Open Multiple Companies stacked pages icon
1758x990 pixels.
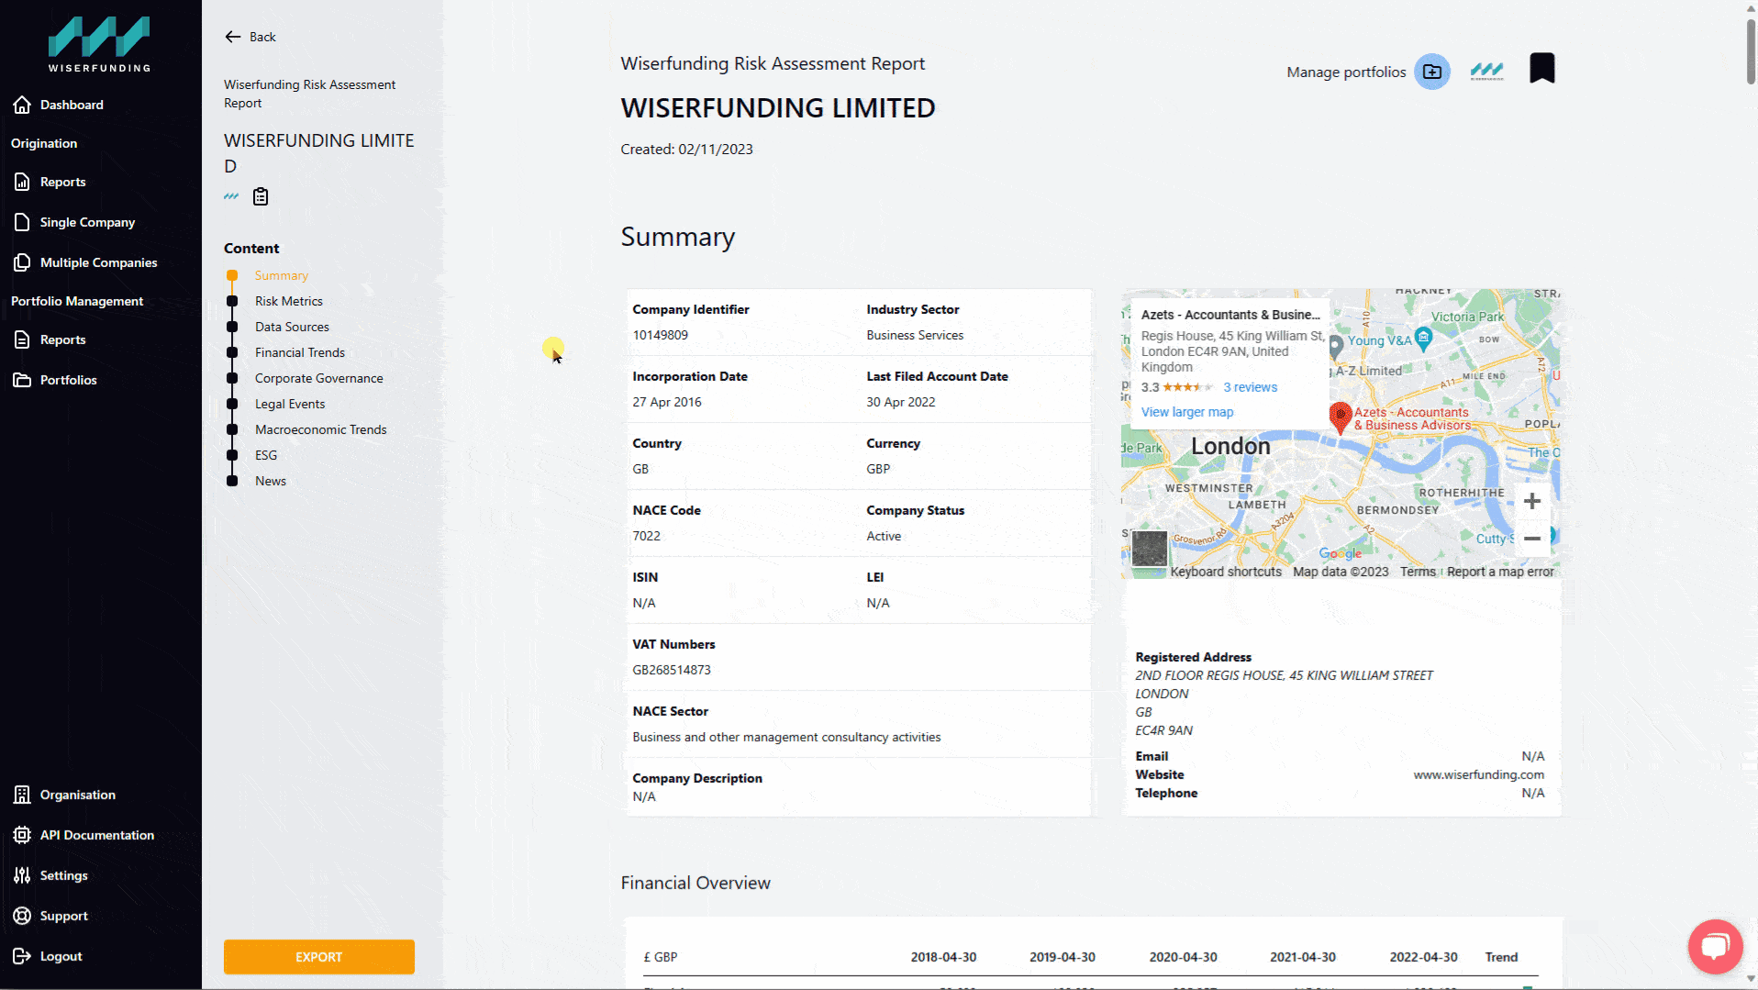(x=22, y=262)
